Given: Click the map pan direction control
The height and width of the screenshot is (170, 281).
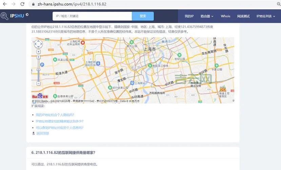Looking at the screenshot, I should tap(38, 44).
